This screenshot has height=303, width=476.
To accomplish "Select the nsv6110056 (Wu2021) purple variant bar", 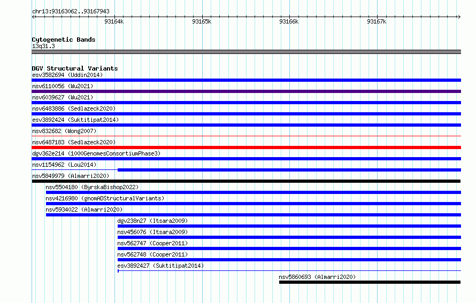I will pyautogui.click(x=246, y=91).
